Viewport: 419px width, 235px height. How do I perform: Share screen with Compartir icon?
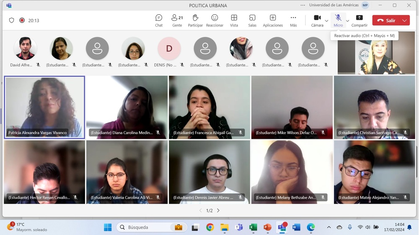point(359,20)
